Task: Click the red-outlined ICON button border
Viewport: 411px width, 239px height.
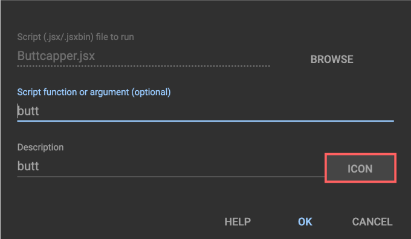Action: pyautogui.click(x=360, y=154)
